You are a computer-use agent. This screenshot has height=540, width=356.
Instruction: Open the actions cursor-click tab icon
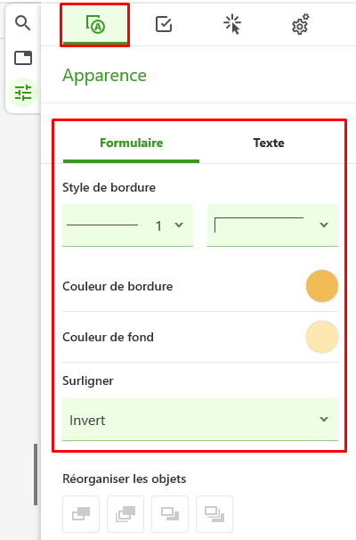(x=232, y=24)
